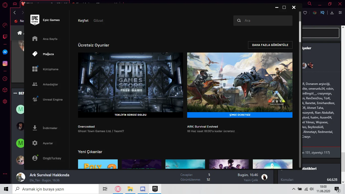The width and height of the screenshot is (345, 194).
Task: Click the three-dots sidebar setup in Opera
Action: (5, 174)
